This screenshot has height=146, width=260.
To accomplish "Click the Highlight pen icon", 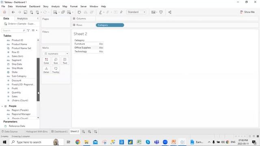I will tap(100, 12).
